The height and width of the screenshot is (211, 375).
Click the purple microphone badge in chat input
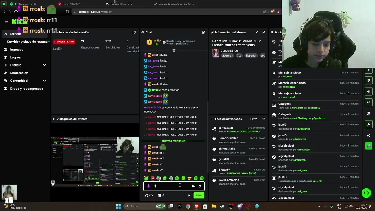(x=148, y=186)
